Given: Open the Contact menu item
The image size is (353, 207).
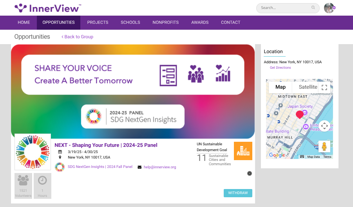Looking at the screenshot, I should tap(231, 22).
